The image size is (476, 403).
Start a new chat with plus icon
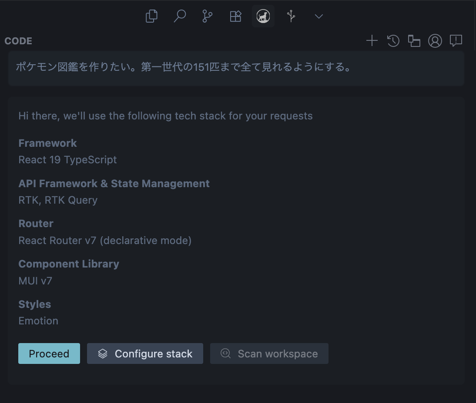372,41
